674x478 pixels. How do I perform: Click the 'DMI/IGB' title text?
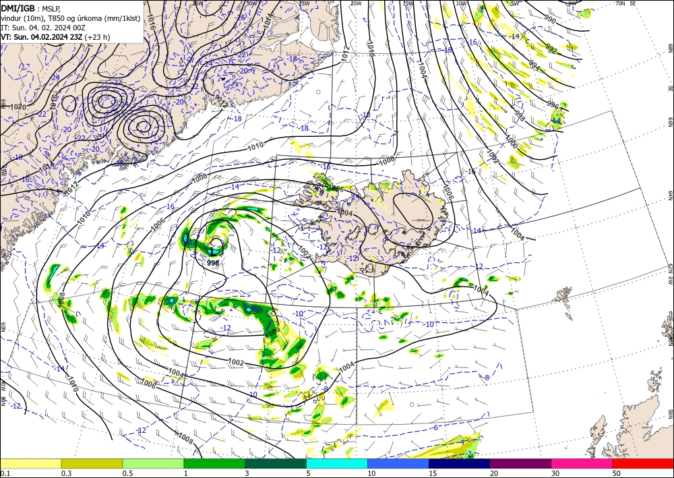click(18, 7)
